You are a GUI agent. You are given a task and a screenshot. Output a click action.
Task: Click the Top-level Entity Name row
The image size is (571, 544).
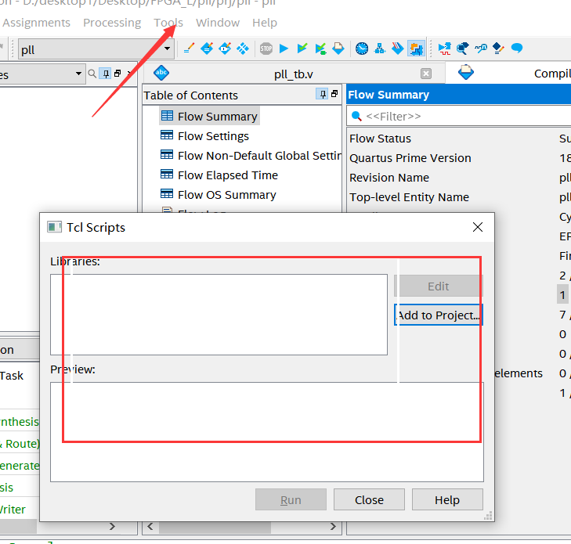point(459,197)
